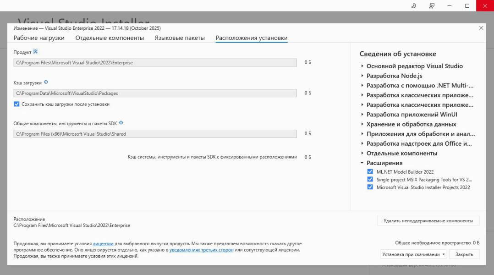Click the feedback icon in title bar
The height and width of the screenshot is (275, 494).
[431, 6]
